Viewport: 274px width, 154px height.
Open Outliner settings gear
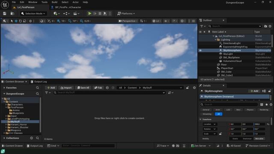click(x=270, y=26)
